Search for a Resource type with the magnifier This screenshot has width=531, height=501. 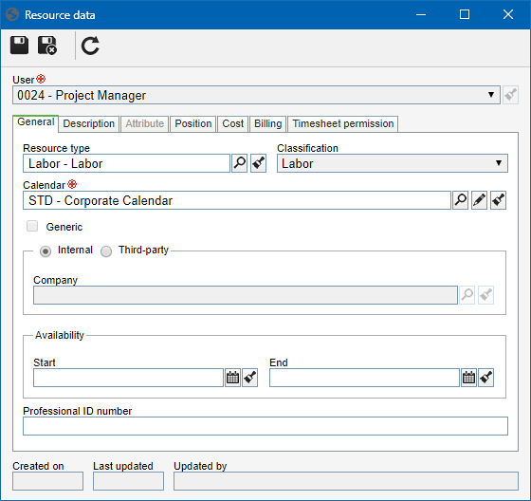click(x=239, y=163)
